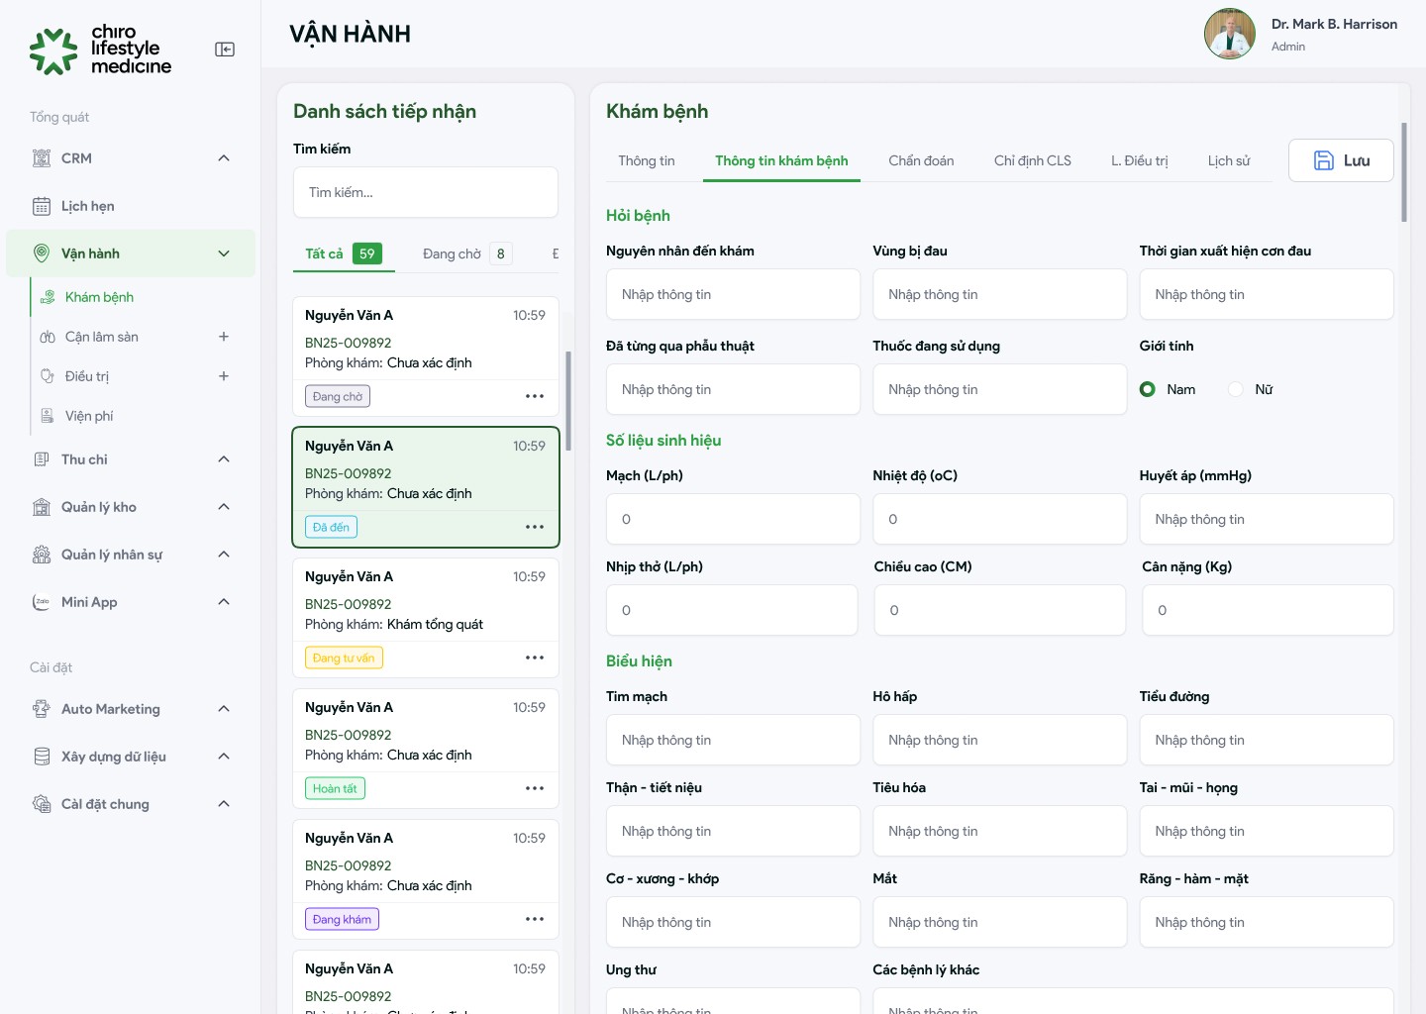Click the Hoàn tất status badge
This screenshot has height=1014, width=1426.
[x=335, y=788]
